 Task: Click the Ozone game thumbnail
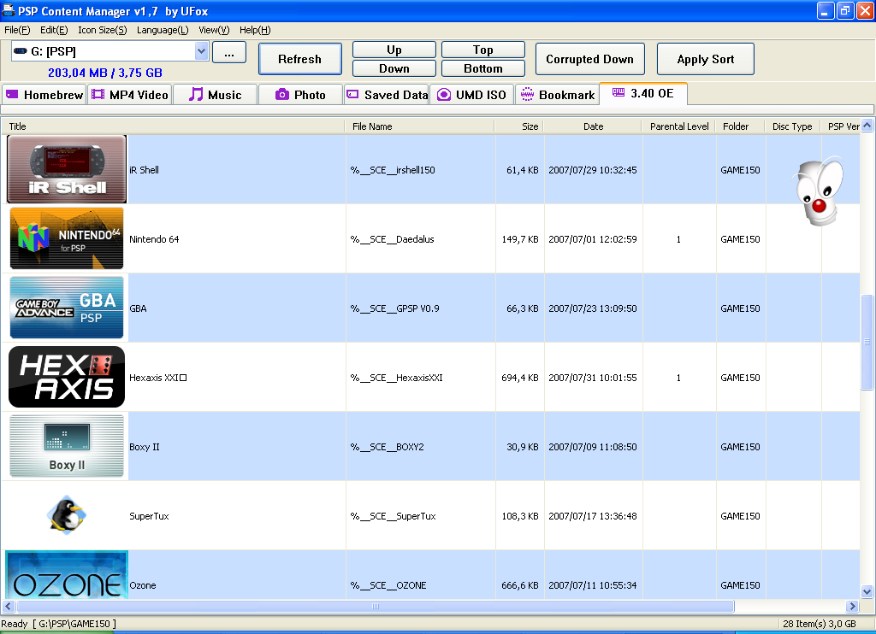coord(67,575)
